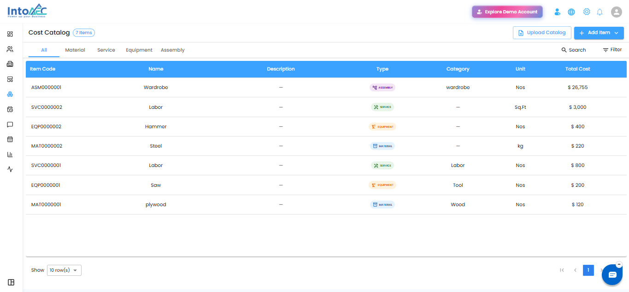Click the kg unit cell
This screenshot has width=629, height=292.
(x=520, y=146)
